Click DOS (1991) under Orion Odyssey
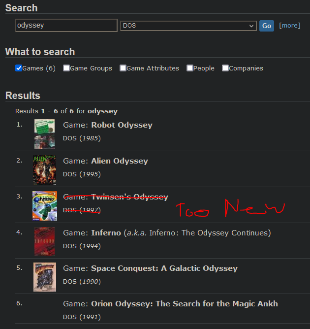The width and height of the screenshot is (310, 329). click(82, 317)
